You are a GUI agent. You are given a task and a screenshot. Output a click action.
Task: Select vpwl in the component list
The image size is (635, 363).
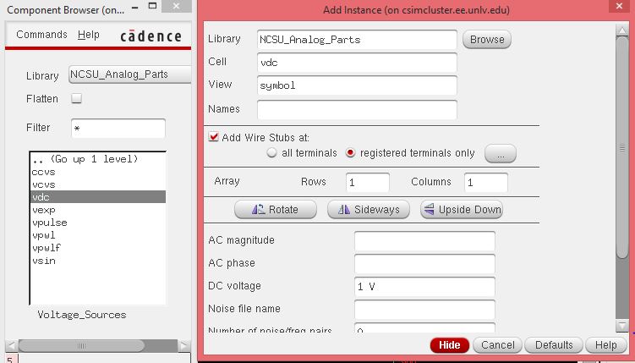(97, 235)
